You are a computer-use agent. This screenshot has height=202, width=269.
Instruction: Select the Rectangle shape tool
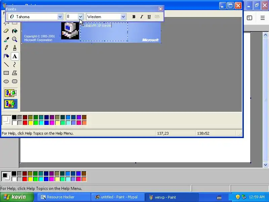6,73
